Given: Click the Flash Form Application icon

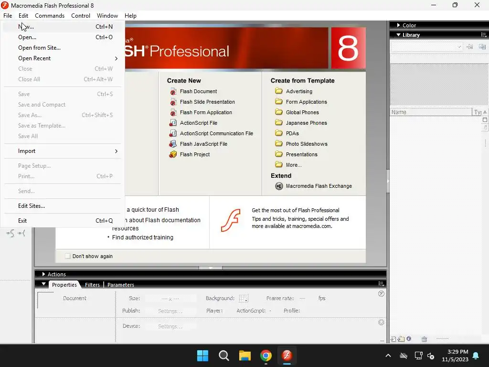Looking at the screenshot, I should (x=173, y=112).
